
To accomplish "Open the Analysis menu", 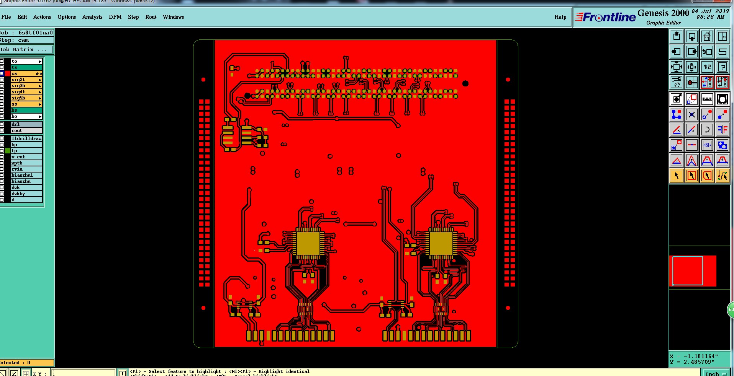I will tap(92, 17).
